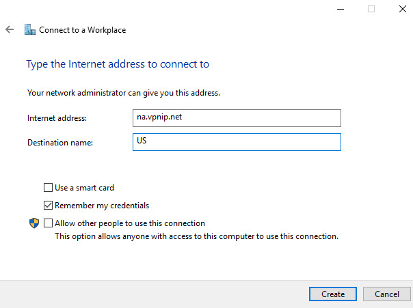Click the Destination name label

click(x=60, y=143)
